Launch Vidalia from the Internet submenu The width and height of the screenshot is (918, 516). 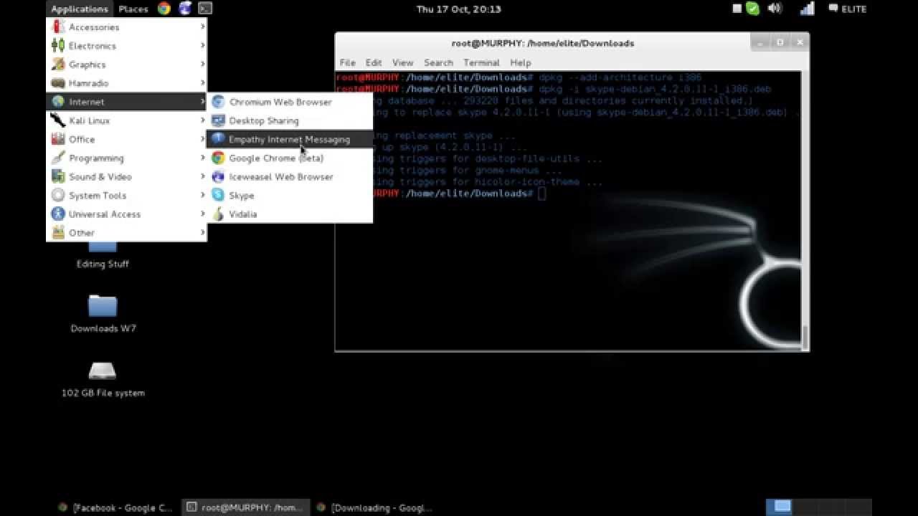[x=290, y=214]
